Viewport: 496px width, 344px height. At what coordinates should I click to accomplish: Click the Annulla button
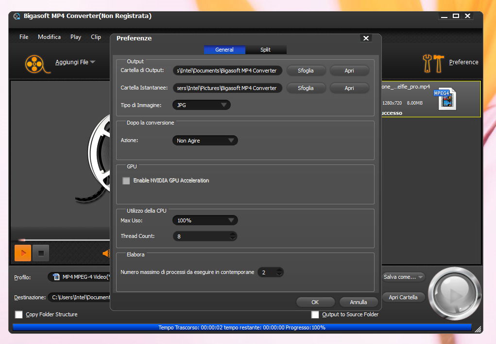359,302
